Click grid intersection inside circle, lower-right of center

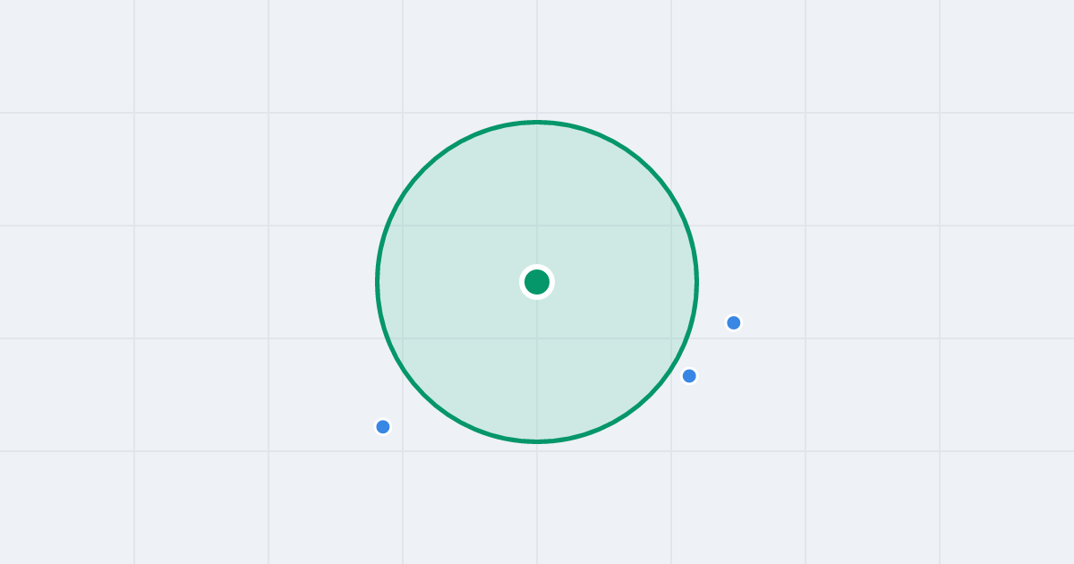click(671, 338)
